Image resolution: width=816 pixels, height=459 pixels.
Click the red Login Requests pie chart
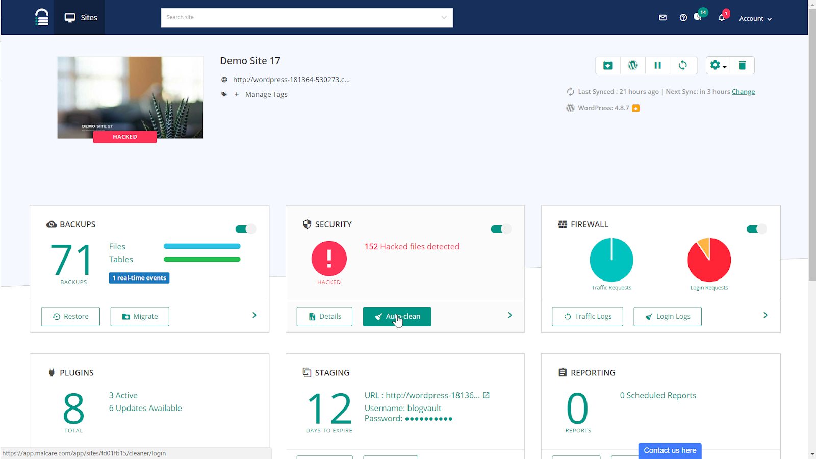(709, 260)
